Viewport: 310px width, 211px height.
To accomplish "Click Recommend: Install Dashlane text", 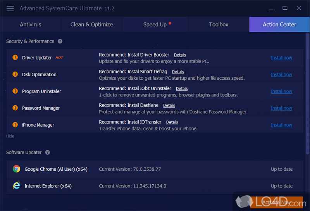I will (129, 105).
